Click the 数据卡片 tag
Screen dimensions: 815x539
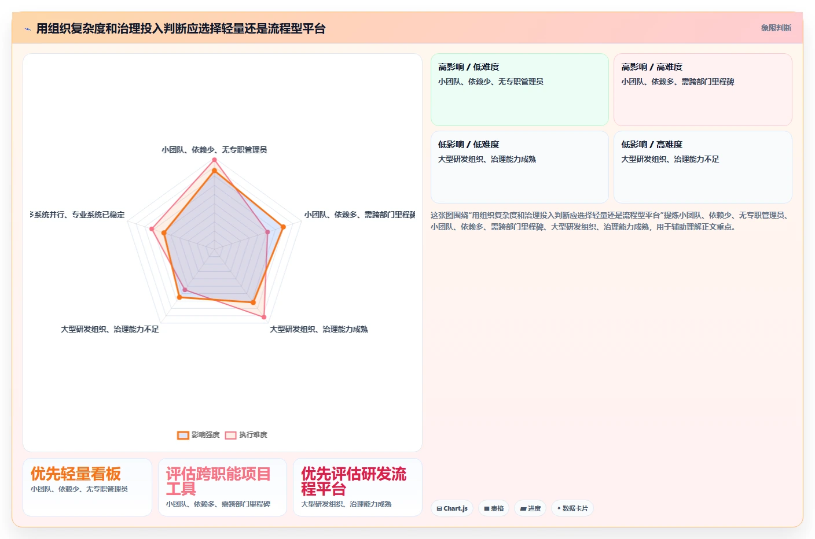click(572, 508)
